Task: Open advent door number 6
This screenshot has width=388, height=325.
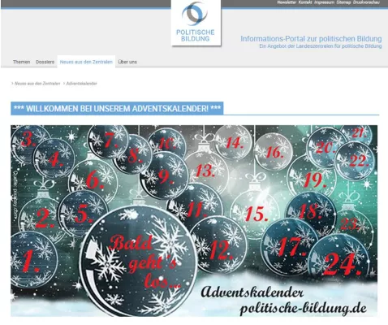Action: pos(94,180)
